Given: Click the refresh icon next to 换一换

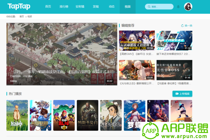Looking at the screenshot, I should click(x=182, y=26).
